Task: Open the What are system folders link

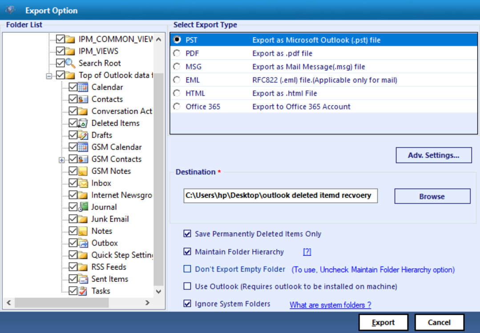Action: (x=331, y=305)
